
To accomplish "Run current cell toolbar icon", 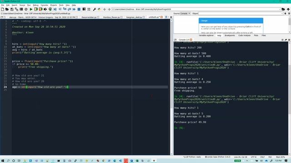I will click(x=36, y=9).
